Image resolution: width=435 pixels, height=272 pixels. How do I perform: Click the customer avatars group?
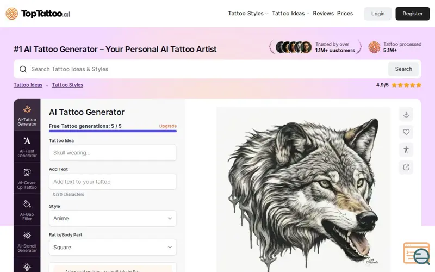coord(293,47)
